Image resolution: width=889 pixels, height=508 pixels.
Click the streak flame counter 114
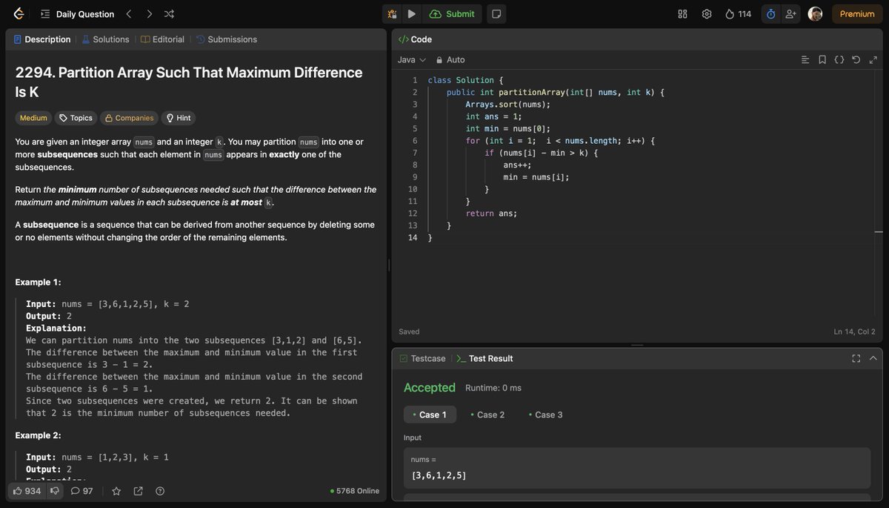(x=738, y=14)
